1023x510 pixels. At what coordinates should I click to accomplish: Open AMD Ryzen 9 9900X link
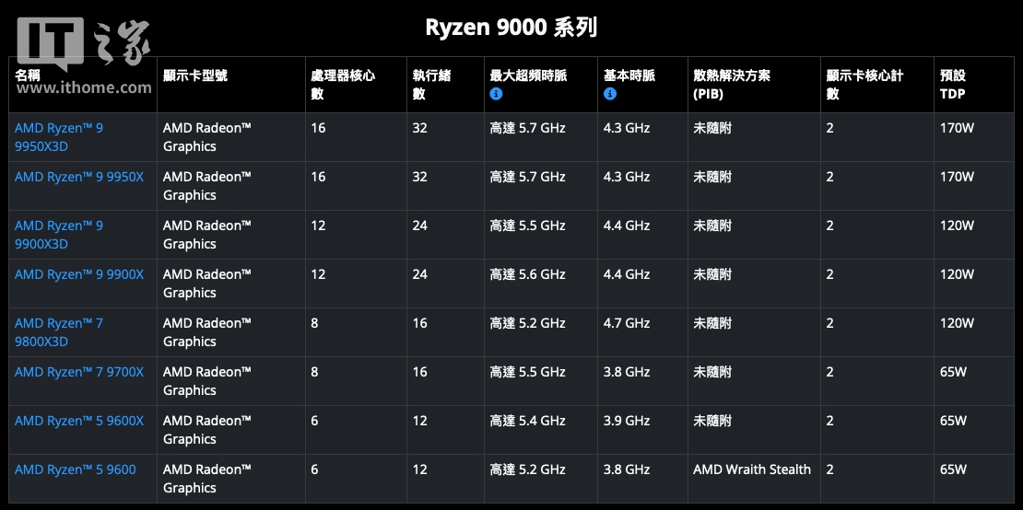pyautogui.click(x=79, y=274)
